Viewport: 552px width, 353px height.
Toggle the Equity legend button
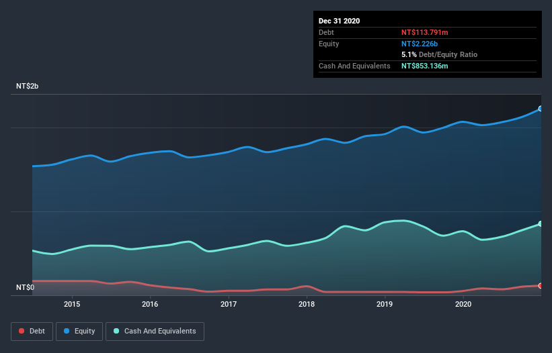(x=79, y=332)
